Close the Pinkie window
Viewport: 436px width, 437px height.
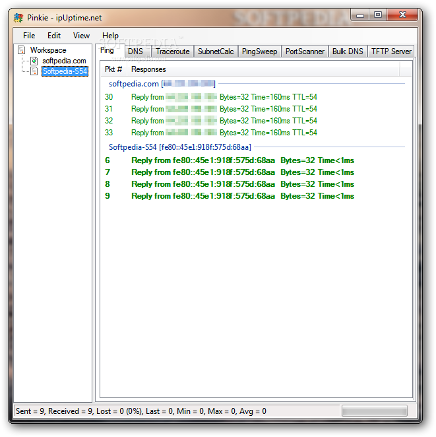tap(402, 15)
